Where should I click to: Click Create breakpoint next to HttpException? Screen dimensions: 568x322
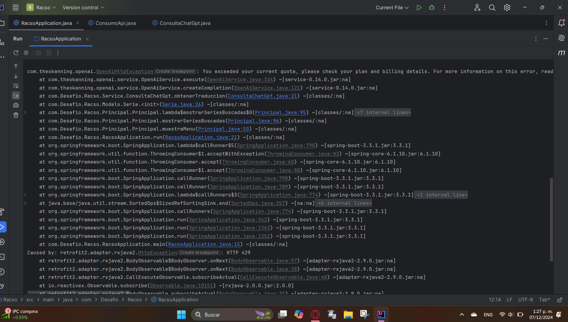tap(199, 253)
